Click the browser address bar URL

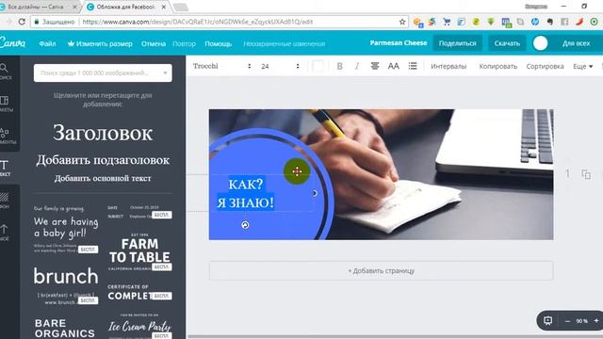coord(197,22)
